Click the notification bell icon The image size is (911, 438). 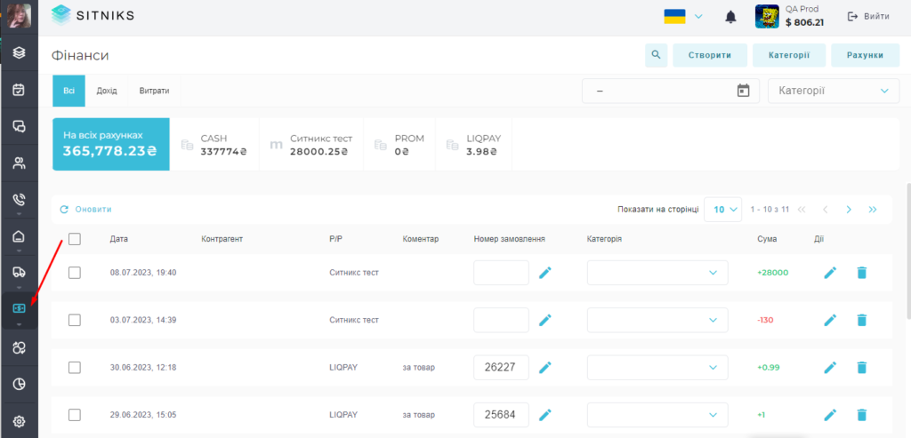tap(730, 17)
